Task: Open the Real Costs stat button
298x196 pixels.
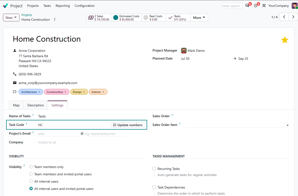Action: tap(154, 18)
